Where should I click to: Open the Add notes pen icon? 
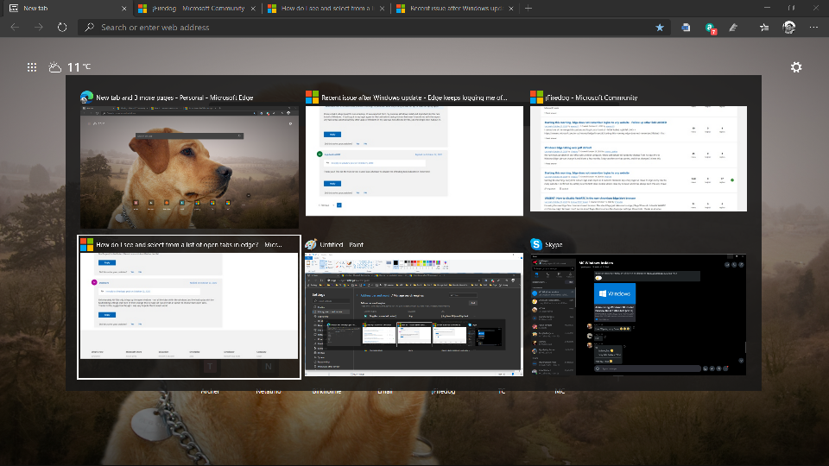(733, 28)
